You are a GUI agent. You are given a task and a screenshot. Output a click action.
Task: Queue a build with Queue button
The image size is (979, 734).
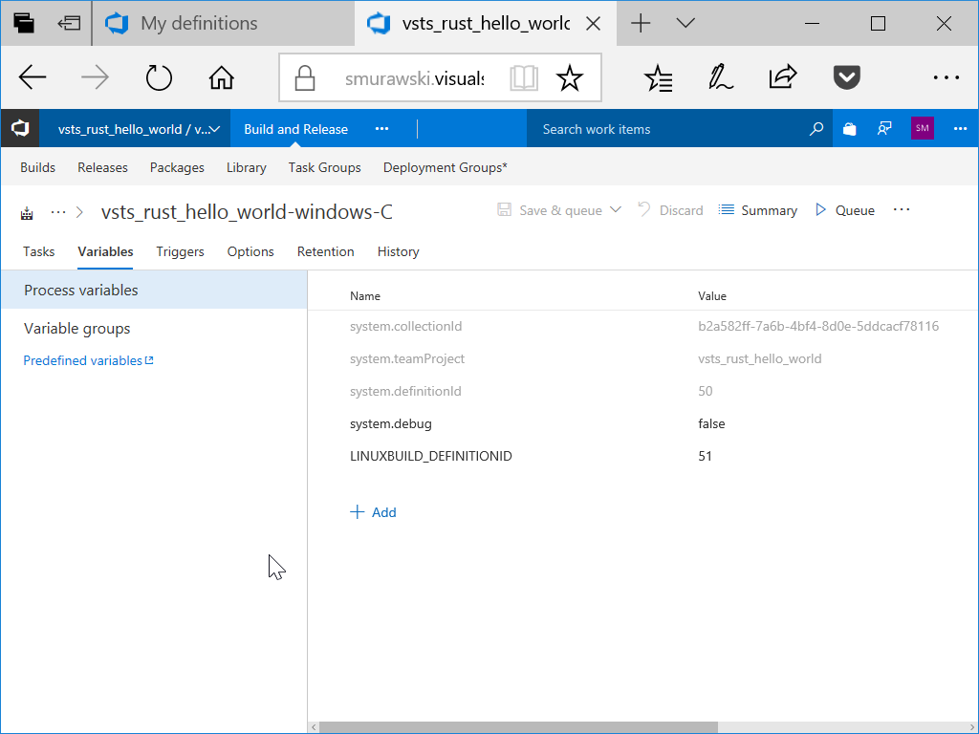click(845, 210)
